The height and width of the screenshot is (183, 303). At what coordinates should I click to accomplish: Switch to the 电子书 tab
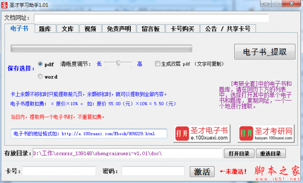click(20, 28)
